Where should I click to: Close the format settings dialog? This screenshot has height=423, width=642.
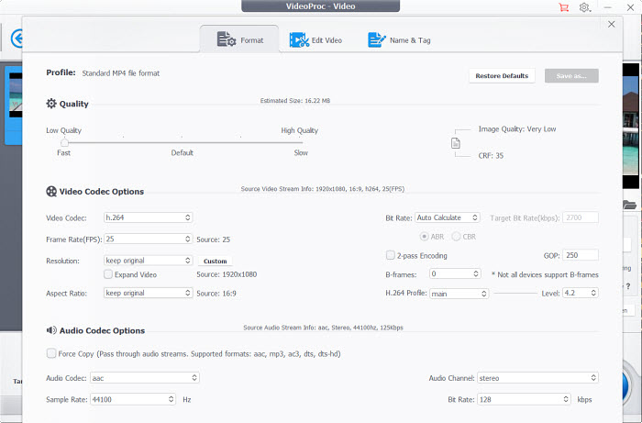coord(612,24)
